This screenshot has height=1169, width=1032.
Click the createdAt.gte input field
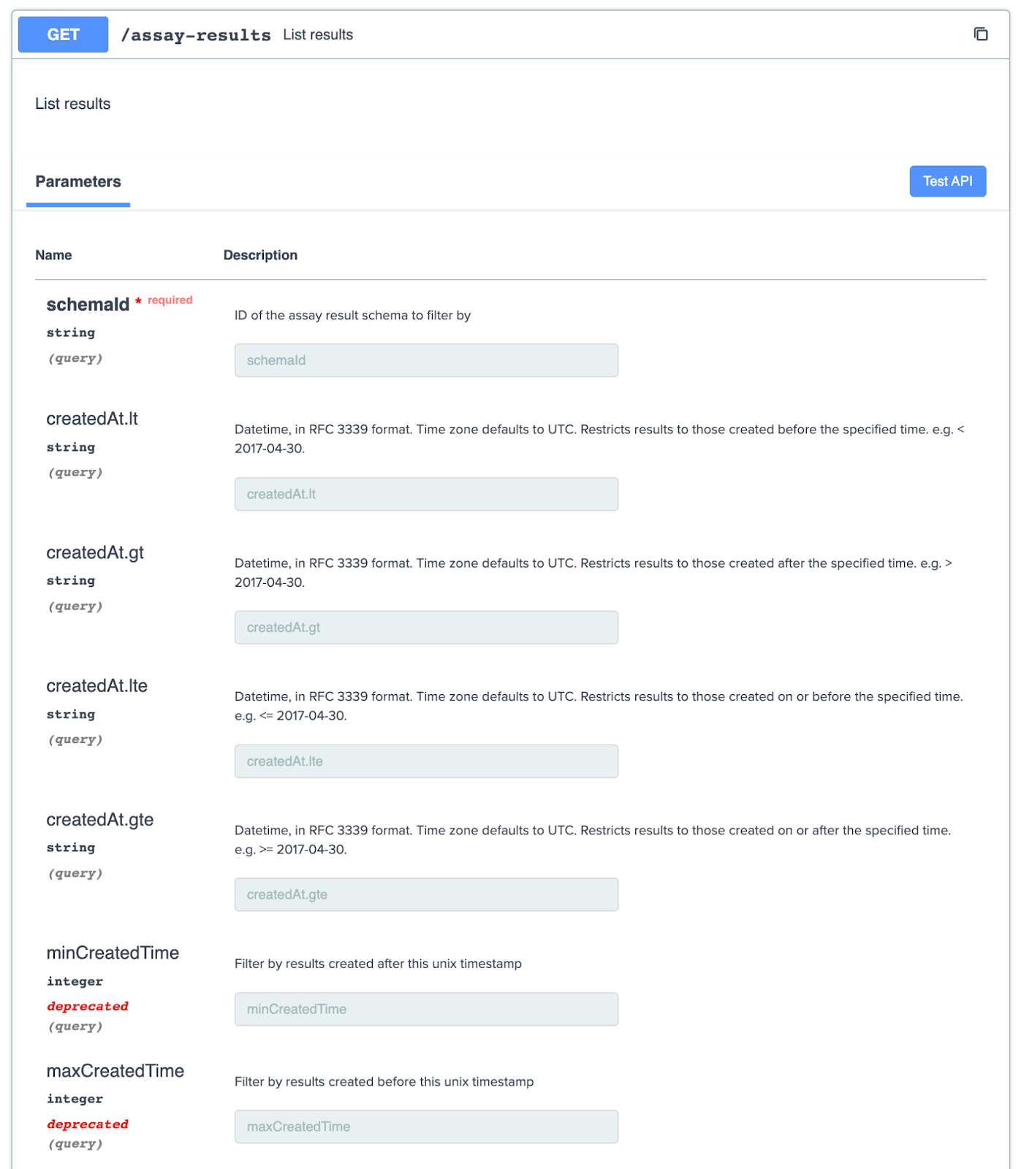coord(426,894)
